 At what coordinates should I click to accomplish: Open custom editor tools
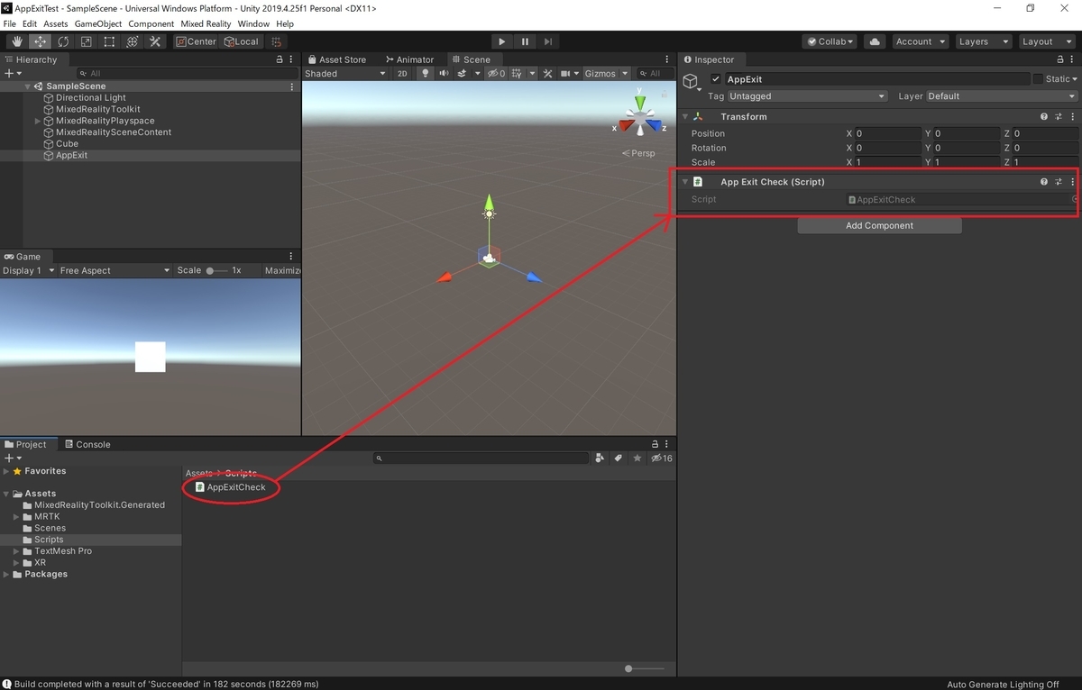pyautogui.click(x=155, y=41)
